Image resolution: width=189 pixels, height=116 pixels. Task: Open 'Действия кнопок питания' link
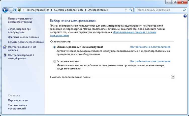[23, 37]
